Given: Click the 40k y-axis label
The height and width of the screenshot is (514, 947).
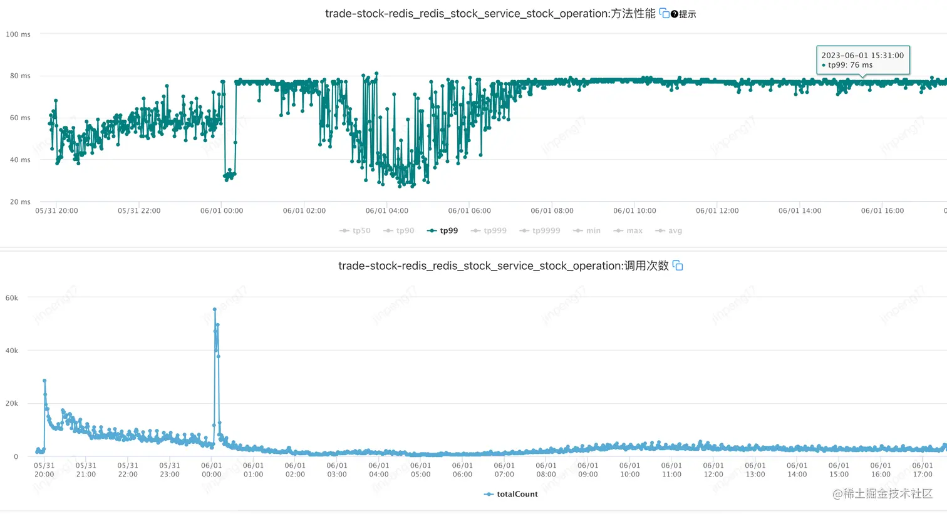Looking at the screenshot, I should coord(12,351).
